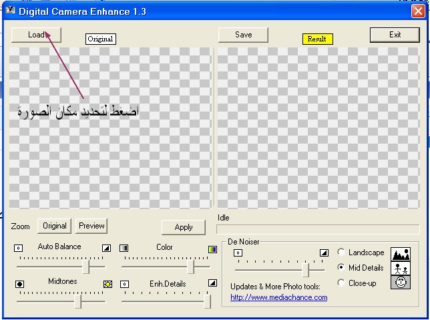Open the www.mediachance.com link
Viewport: 430px width, 320px height.
point(278,297)
